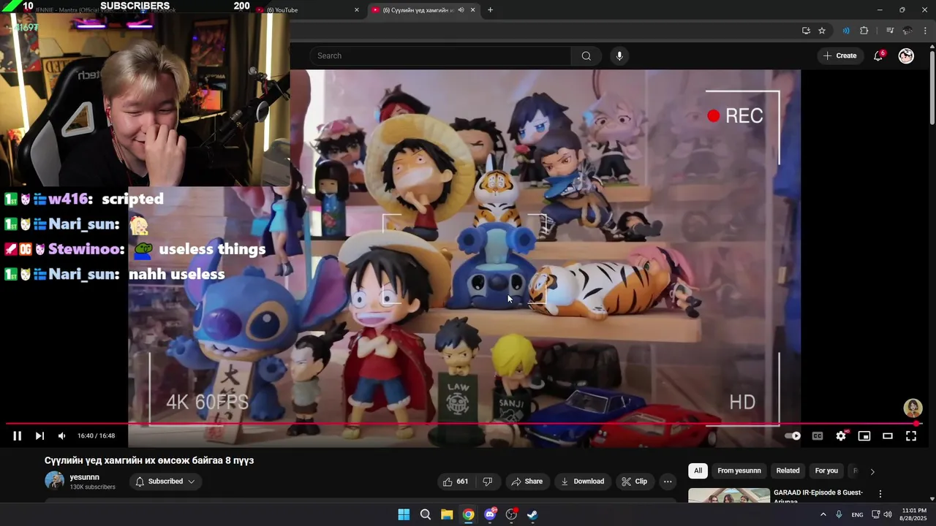Image resolution: width=936 pixels, height=526 pixels.
Task: Open more actions ellipsis next to Clip
Action: click(x=668, y=481)
